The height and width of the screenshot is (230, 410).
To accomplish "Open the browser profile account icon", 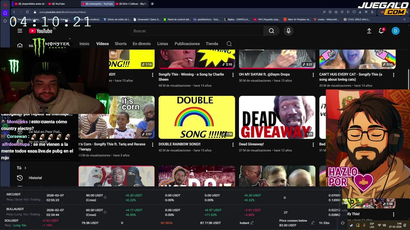I will click(372, 12).
